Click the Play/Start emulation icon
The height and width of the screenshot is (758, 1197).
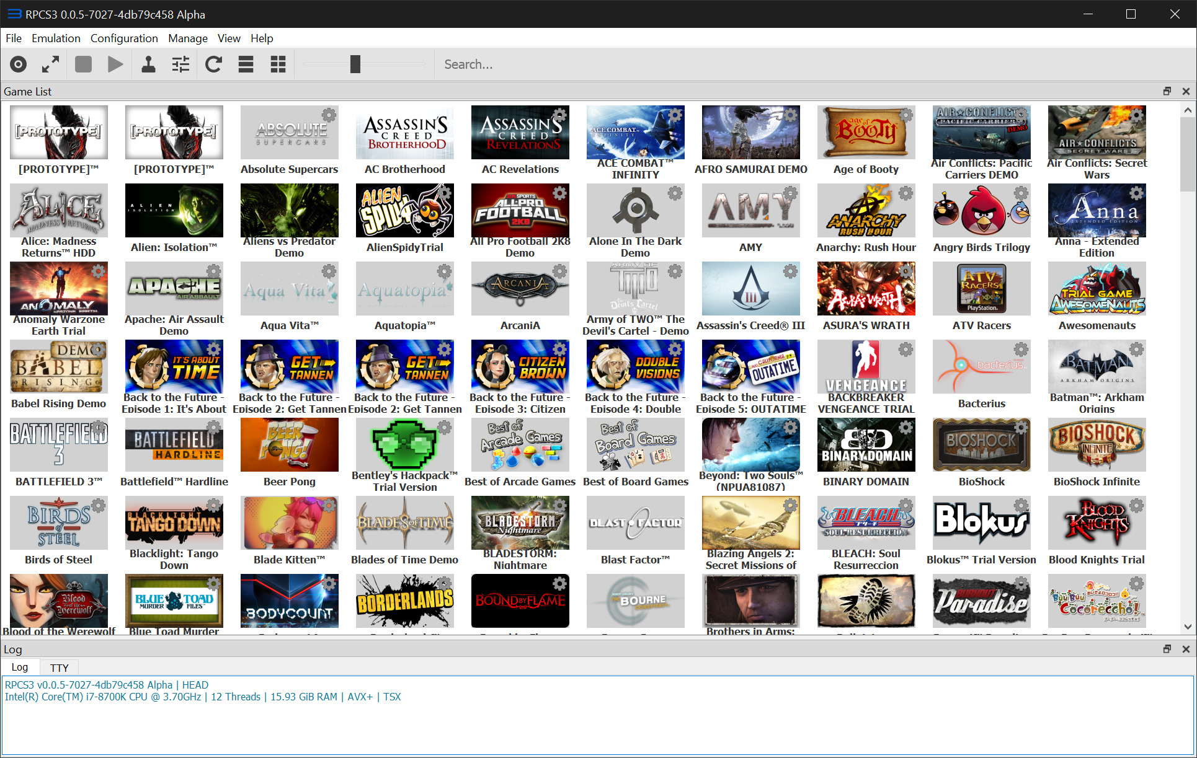point(115,64)
